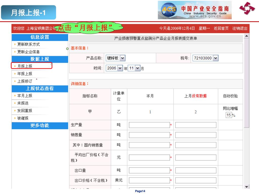Click the 生产量 本月 input field
The width and height of the screenshot is (259, 194).
point(149,125)
